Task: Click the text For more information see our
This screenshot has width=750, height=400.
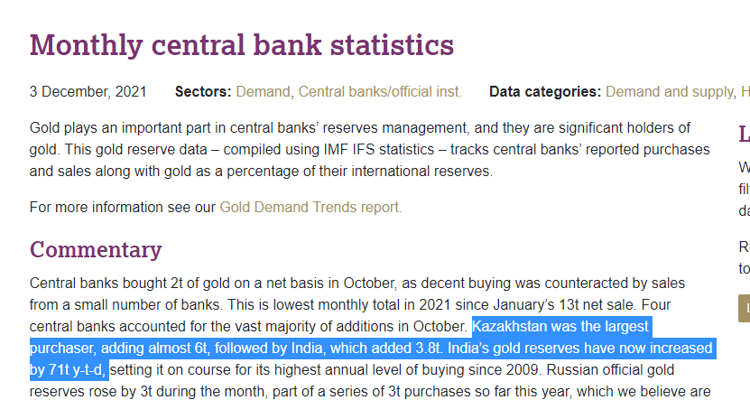Action: pos(123,207)
